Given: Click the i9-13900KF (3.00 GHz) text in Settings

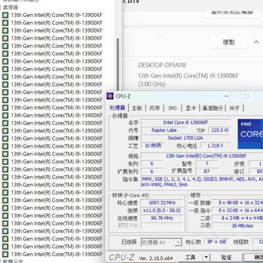Looking at the screenshot, I should coord(188,80).
